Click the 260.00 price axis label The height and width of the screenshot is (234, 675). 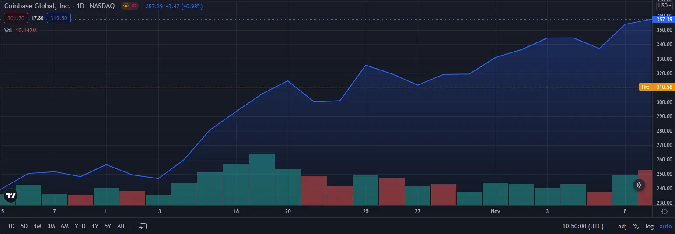tap(664, 160)
